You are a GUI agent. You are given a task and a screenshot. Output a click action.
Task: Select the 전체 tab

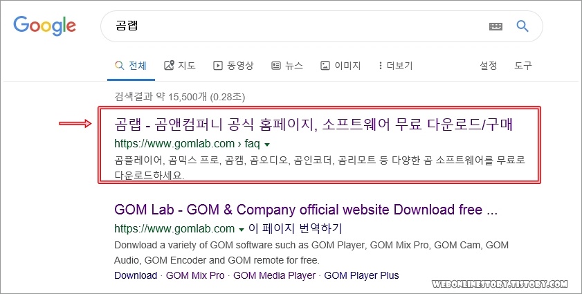tap(131, 66)
